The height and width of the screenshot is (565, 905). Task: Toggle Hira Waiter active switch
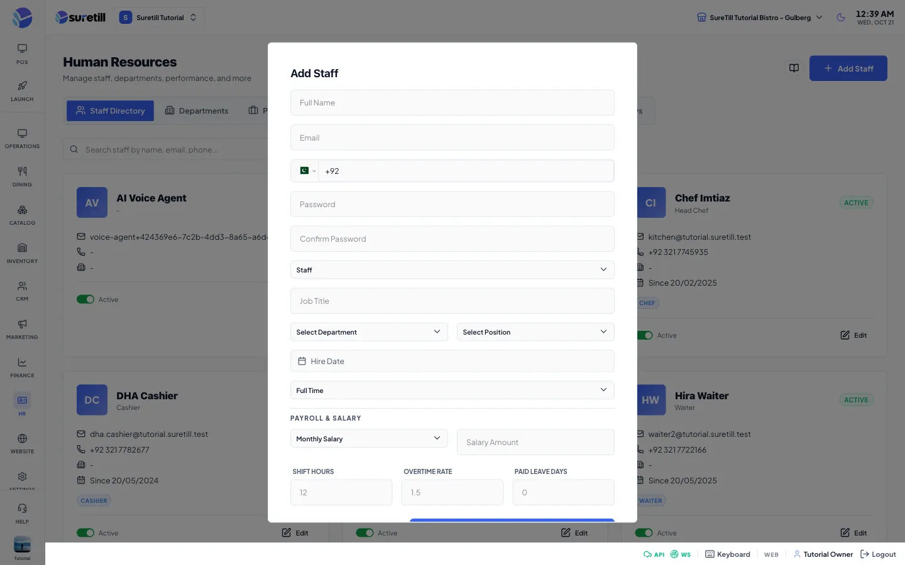pyautogui.click(x=644, y=533)
